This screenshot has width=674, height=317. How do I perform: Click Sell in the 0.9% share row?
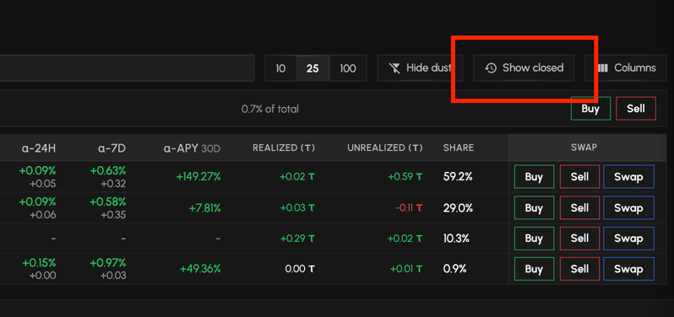tap(579, 269)
